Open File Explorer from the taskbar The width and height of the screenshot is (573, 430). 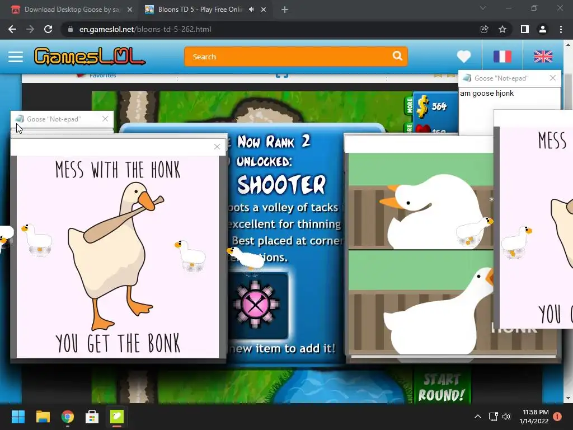pyautogui.click(x=43, y=417)
